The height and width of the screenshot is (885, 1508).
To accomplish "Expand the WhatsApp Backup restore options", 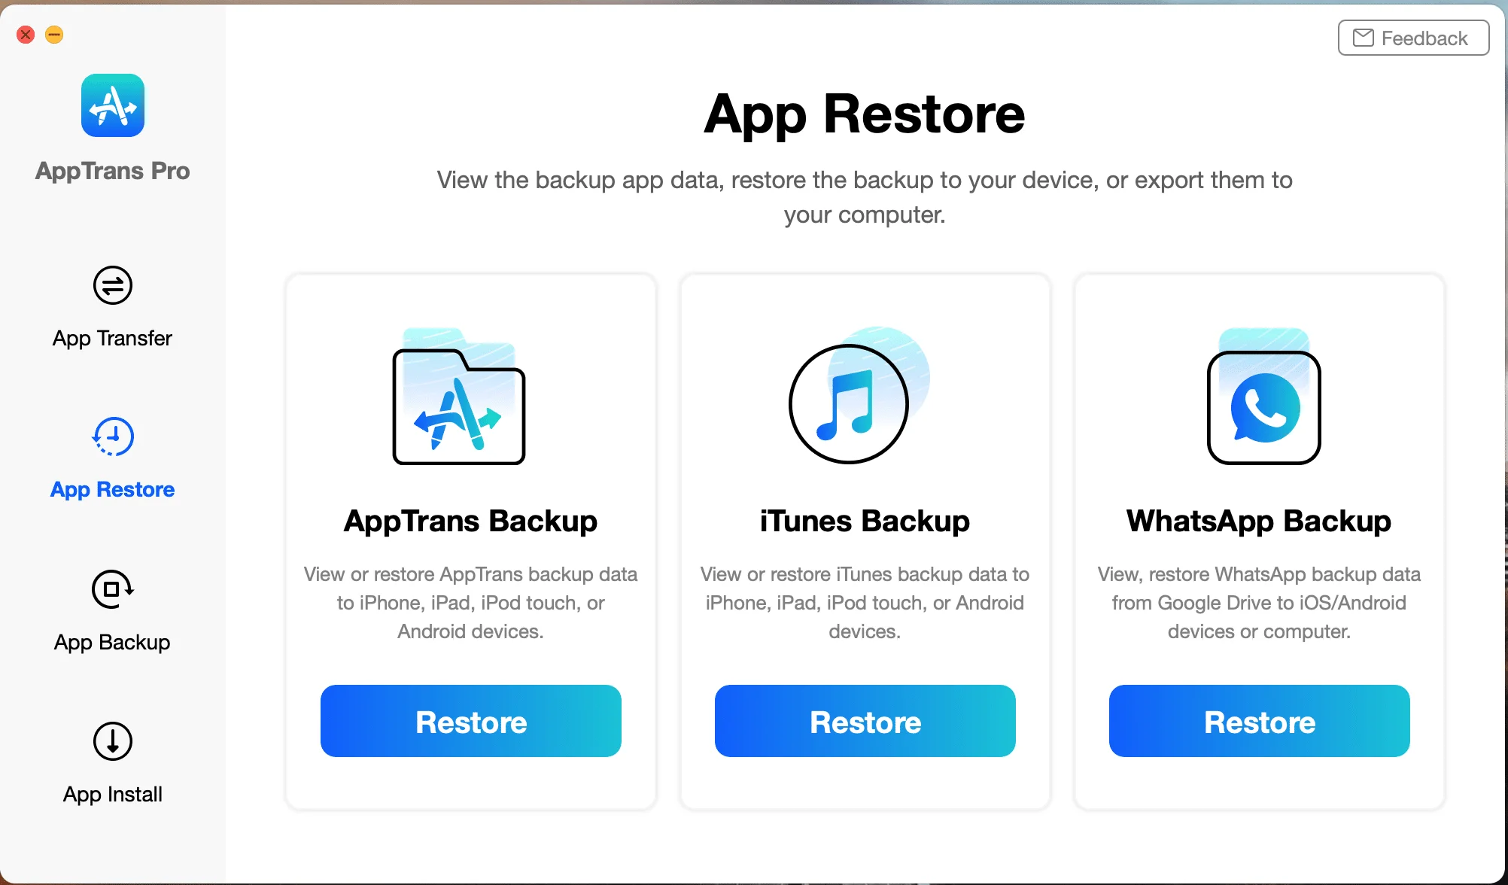I will (x=1260, y=722).
